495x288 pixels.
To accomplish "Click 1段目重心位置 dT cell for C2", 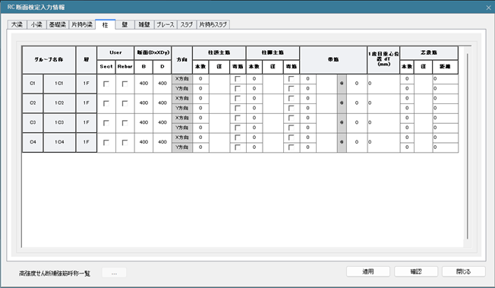I will pyautogui.click(x=383, y=103).
